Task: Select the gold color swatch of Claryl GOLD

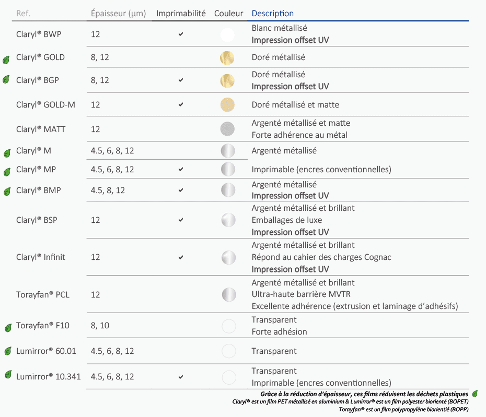Action: coord(227,58)
